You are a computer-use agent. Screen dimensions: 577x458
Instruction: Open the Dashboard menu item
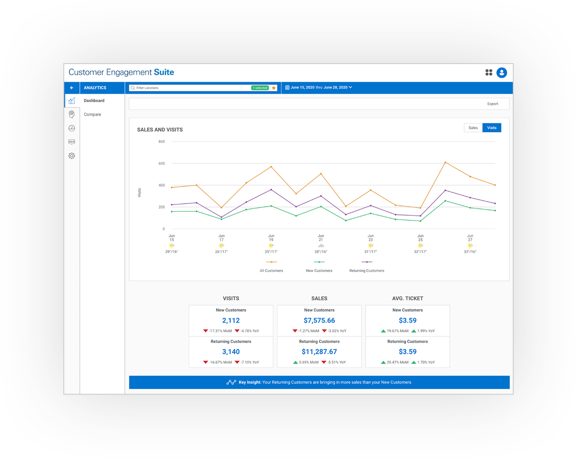(94, 100)
